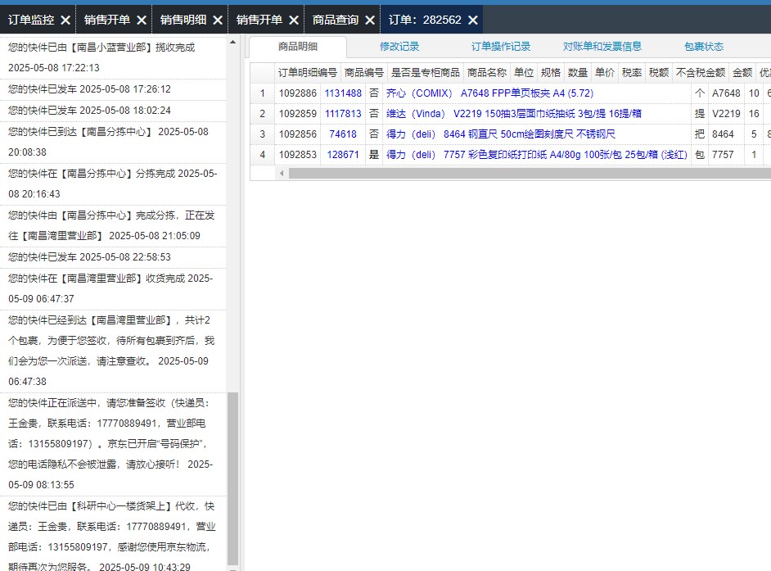771x571 pixels.
Task: Click the 单价 column header
Action: click(x=605, y=73)
